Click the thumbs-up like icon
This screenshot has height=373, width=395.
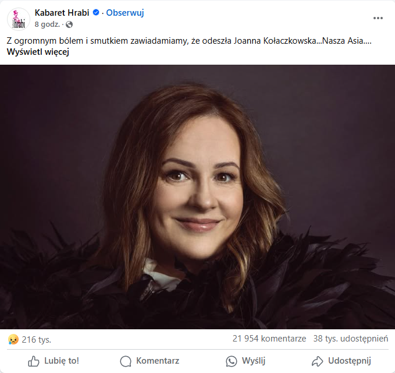[x=34, y=361]
